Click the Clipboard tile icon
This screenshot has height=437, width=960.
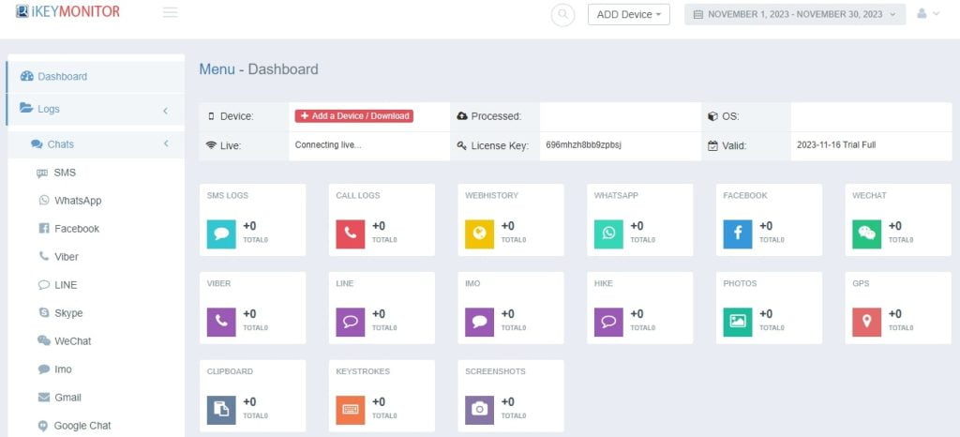[x=221, y=410]
